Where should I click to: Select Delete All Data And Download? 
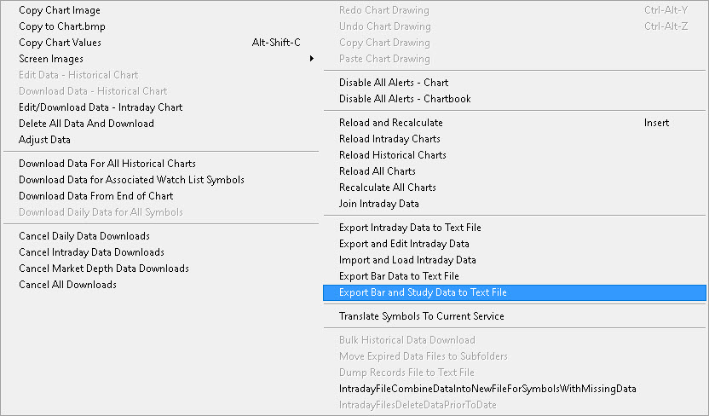pyautogui.click(x=86, y=124)
